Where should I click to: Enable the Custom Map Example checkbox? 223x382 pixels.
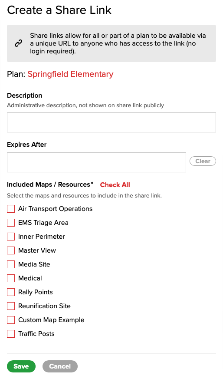tap(11, 320)
